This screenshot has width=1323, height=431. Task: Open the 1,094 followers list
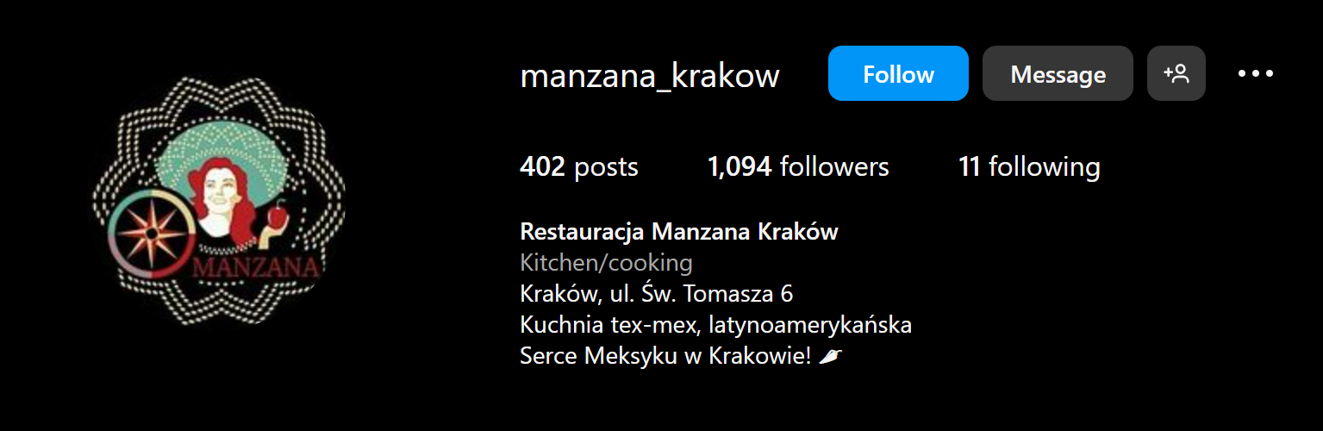coord(798,166)
